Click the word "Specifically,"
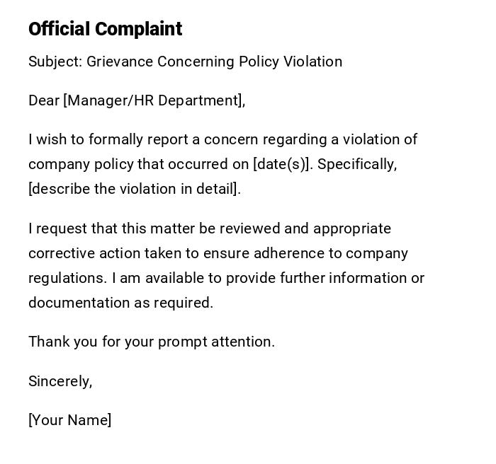Image resolution: width=496 pixels, height=464 pixels. click(x=357, y=164)
